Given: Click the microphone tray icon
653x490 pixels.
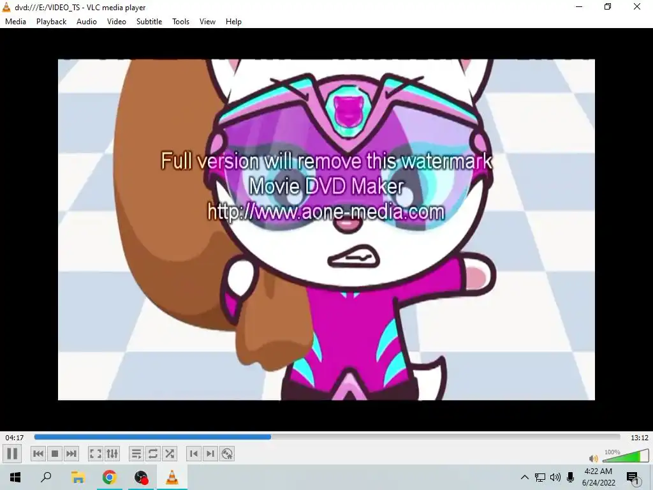Looking at the screenshot, I should (571, 477).
